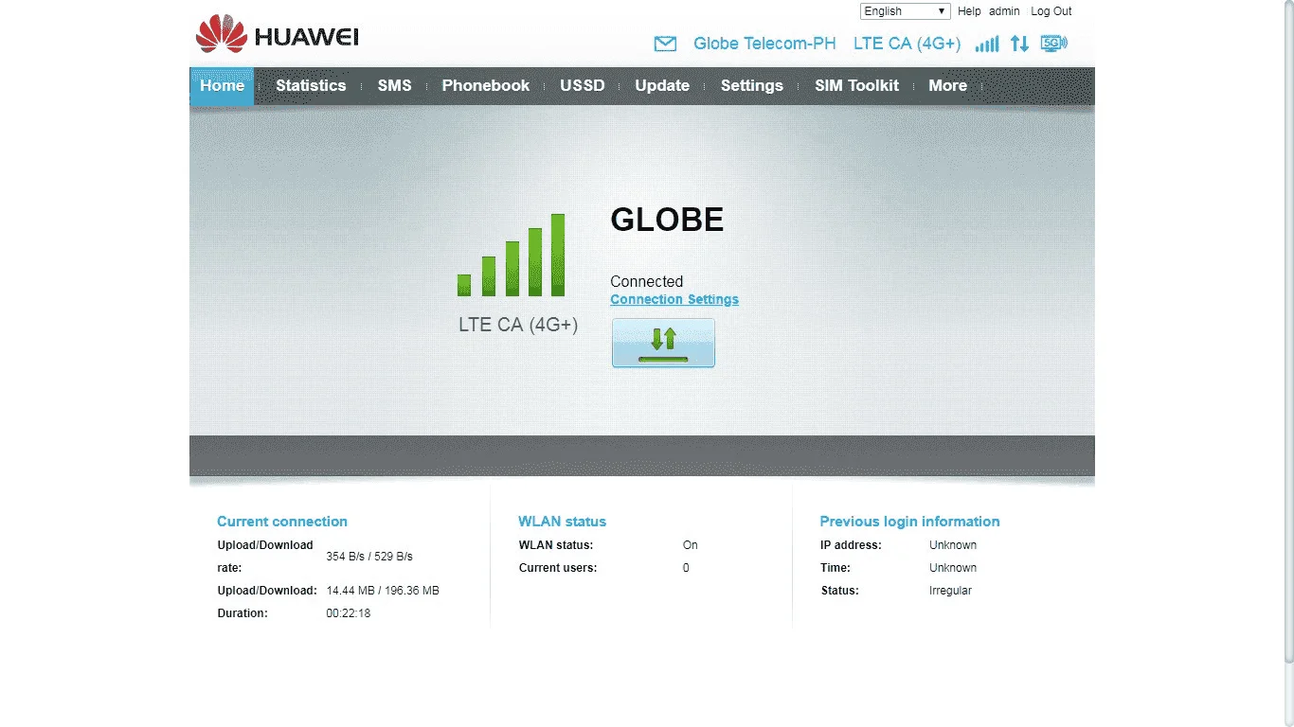The image size is (1294, 727).
Task: Click the Help link
Action: point(969,11)
